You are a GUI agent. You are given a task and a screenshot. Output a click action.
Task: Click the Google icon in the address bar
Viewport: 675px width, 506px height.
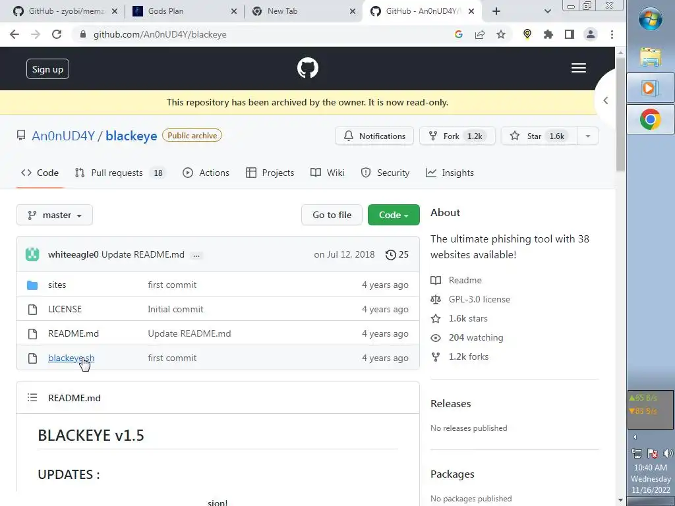[459, 34]
